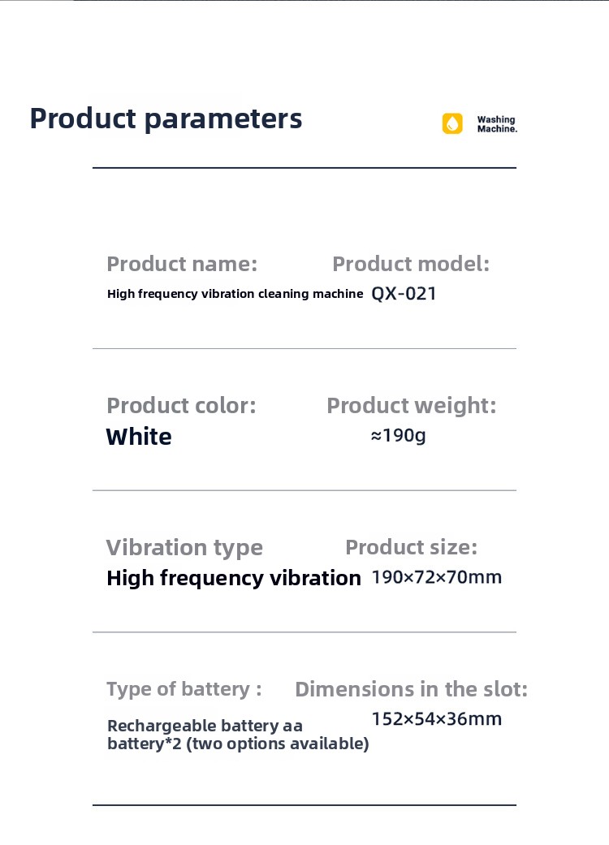Click the 'Product color:' label
This screenshot has height=845, width=609.
click(x=181, y=405)
